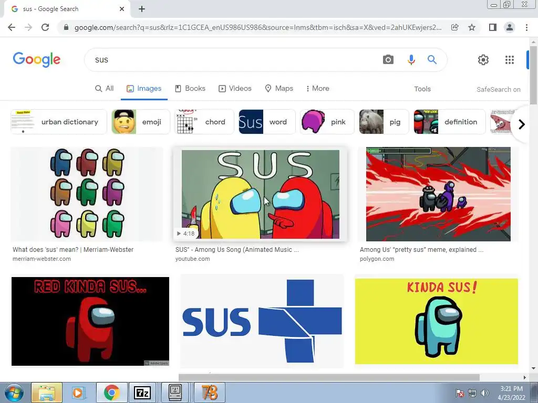Open the Tools filter options
Screen dimensions: 538x403
tap(422, 89)
